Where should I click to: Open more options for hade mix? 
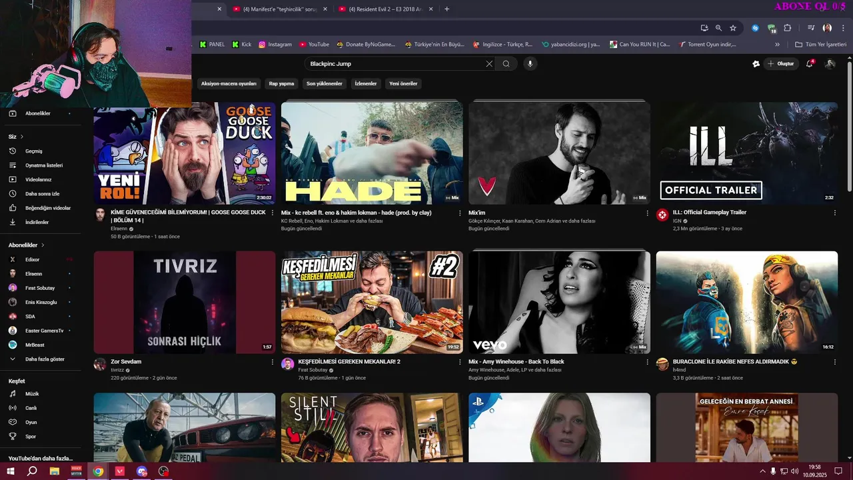(x=459, y=213)
